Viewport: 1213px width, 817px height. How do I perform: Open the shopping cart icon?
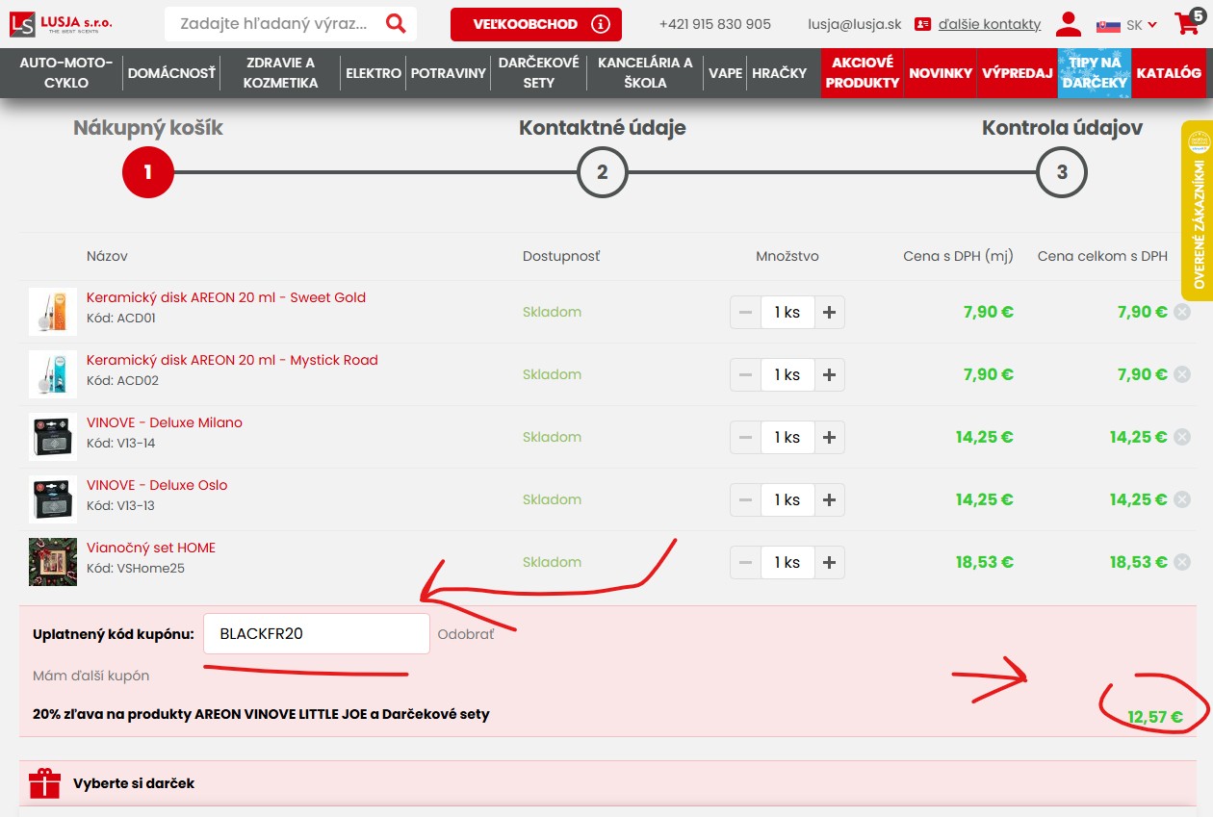coord(1186,24)
